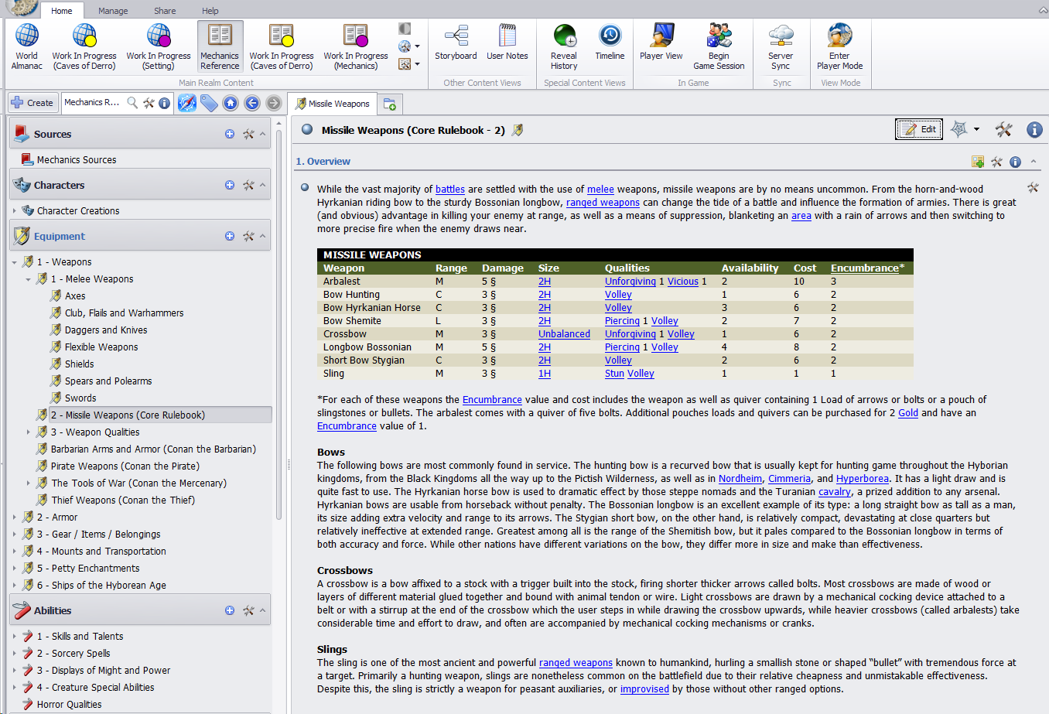Screen dimensions: 1049x714
Task: Expand the Armor tree node
Action: click(x=15, y=518)
